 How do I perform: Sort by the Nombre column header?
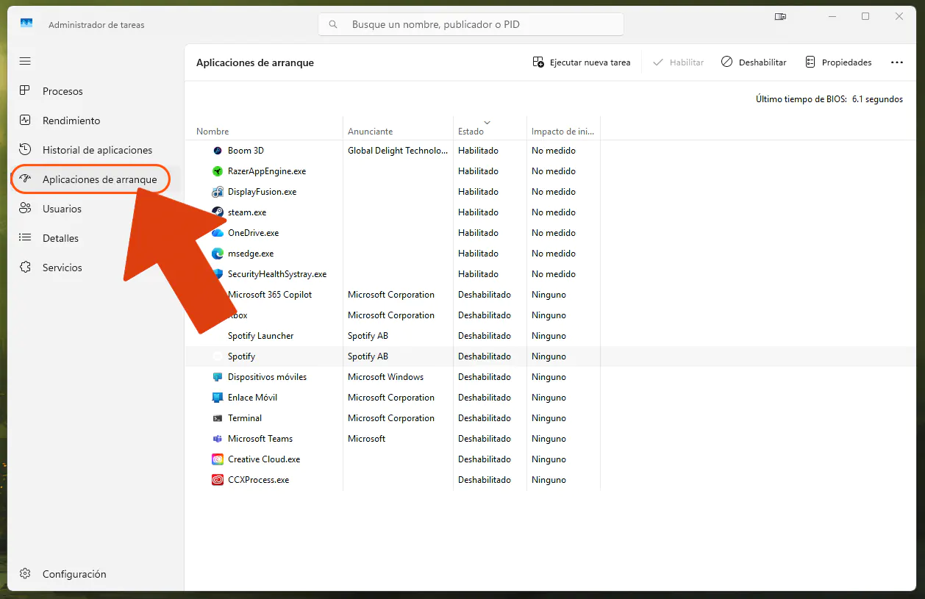pyautogui.click(x=213, y=132)
